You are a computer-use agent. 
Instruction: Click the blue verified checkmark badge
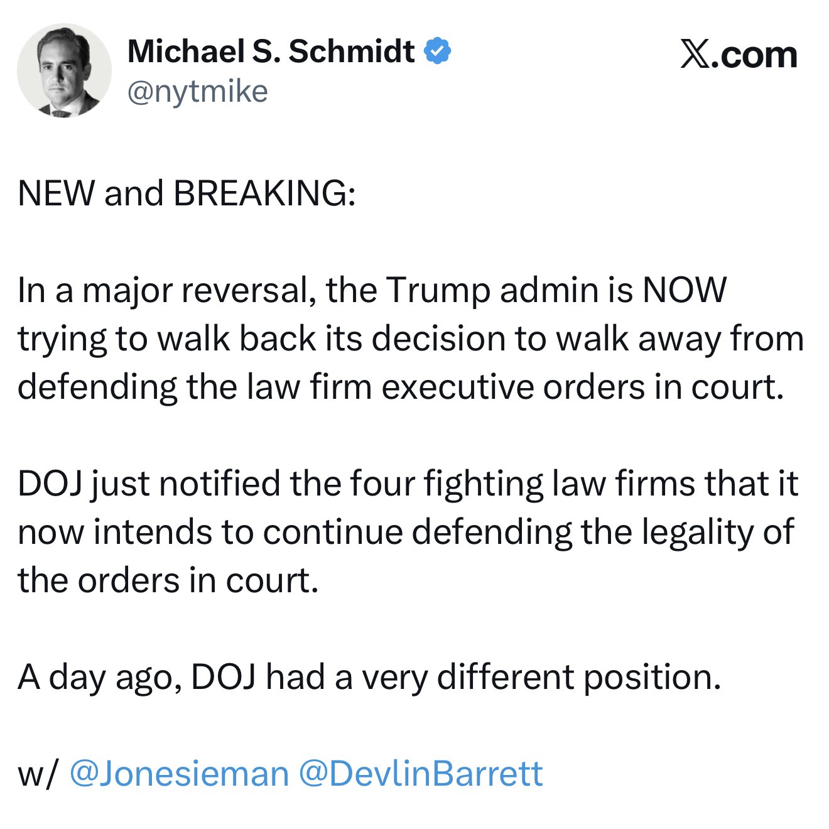(x=438, y=51)
